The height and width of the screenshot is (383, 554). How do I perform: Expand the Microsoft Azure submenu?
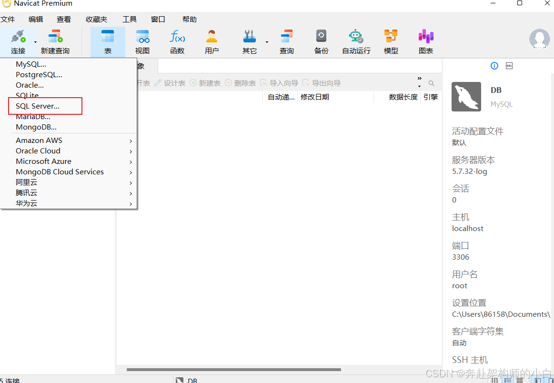pyautogui.click(x=69, y=161)
